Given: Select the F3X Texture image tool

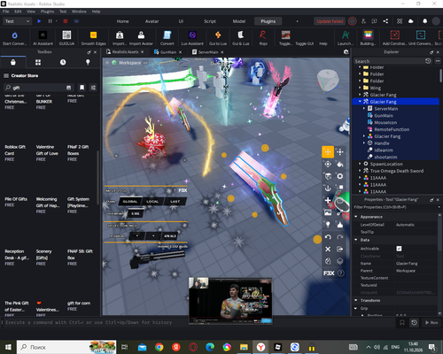Looking at the screenshot, I should pyautogui.click(x=328, y=212).
